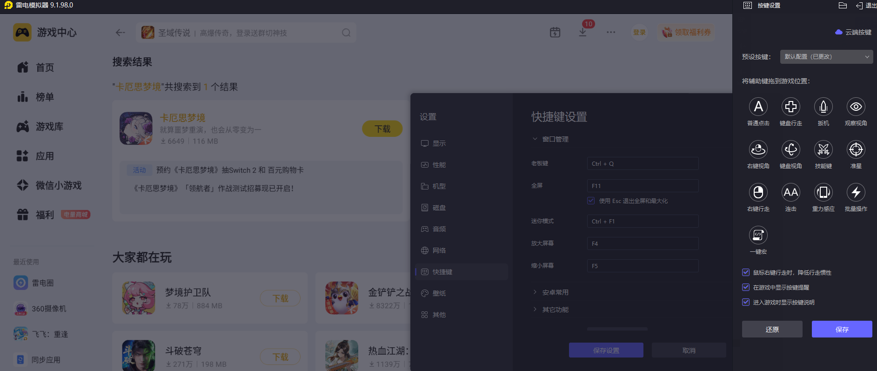Click the 保存设置 button
The image size is (877, 371).
[x=606, y=350]
